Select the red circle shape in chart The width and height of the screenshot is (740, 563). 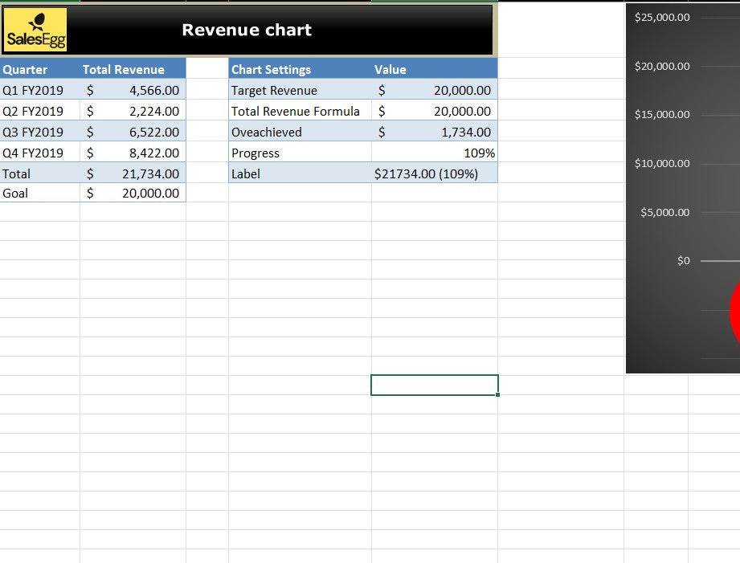[x=734, y=313]
